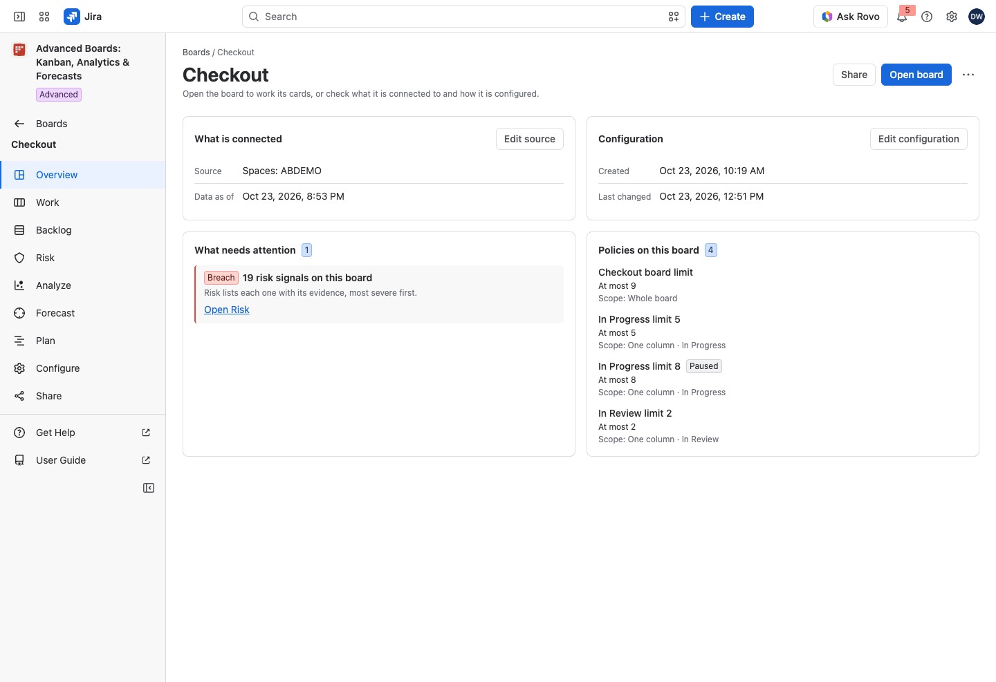996x682 pixels.
Task: Open the Forecast section
Action: click(83, 313)
